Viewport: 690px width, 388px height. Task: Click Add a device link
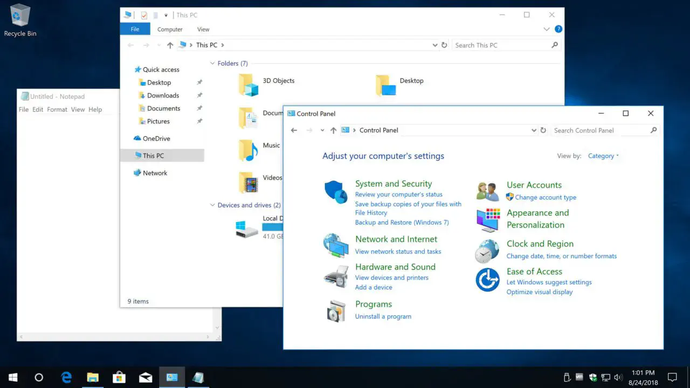pos(374,287)
